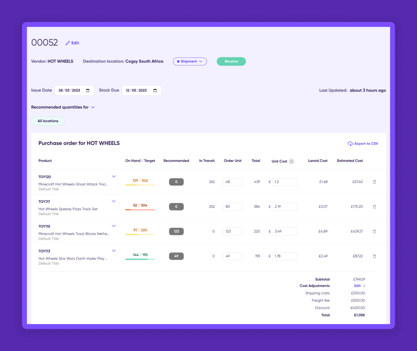Delete TOY113 row with trash icon
Image resolution: width=417 pixels, height=351 pixels.
374,256
